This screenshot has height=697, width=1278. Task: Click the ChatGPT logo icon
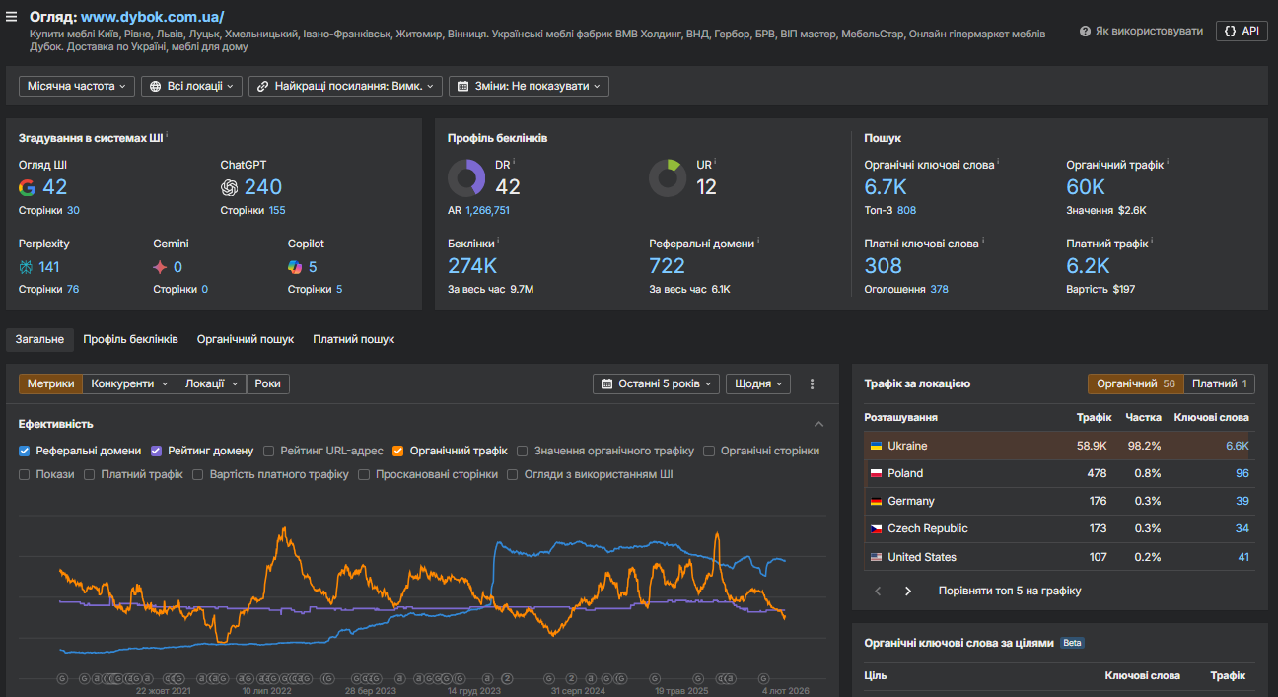[230, 187]
